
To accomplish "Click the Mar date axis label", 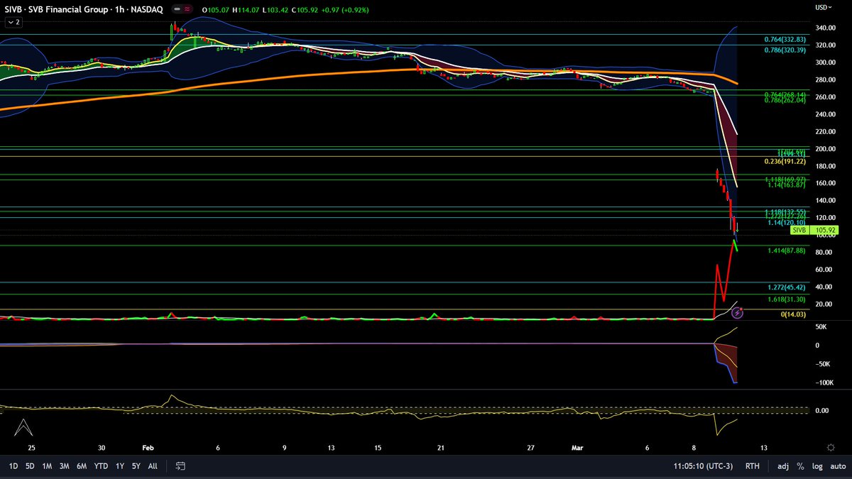I will [x=576, y=448].
